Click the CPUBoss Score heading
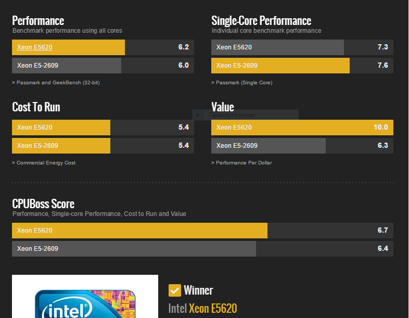409x318 pixels. pyautogui.click(x=43, y=203)
